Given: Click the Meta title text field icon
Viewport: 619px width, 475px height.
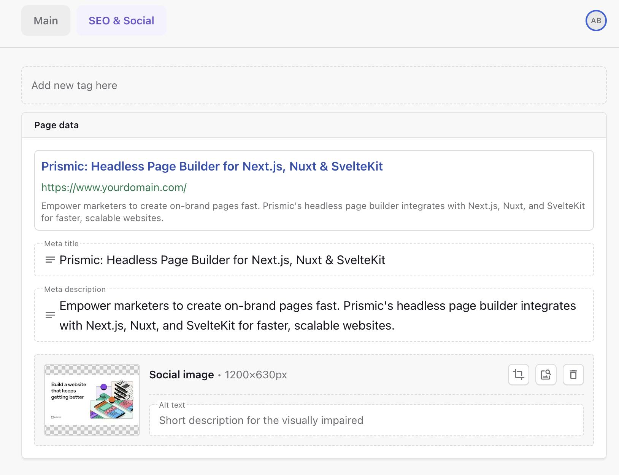Looking at the screenshot, I should point(49,260).
